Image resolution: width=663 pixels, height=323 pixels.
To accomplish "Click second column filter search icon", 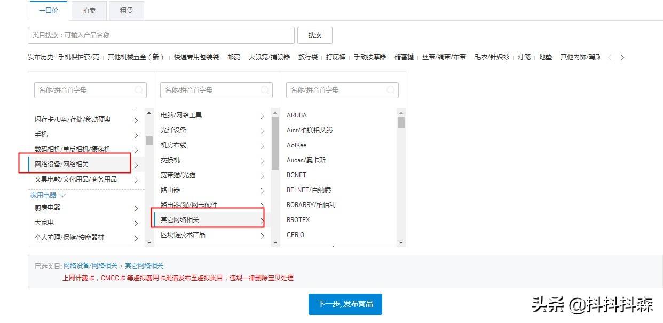I will click(265, 90).
